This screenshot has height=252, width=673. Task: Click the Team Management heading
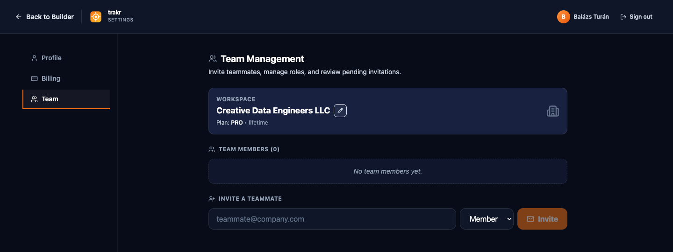tap(262, 59)
